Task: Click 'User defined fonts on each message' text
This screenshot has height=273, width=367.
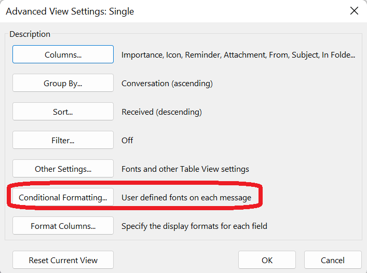Action: pos(186,197)
